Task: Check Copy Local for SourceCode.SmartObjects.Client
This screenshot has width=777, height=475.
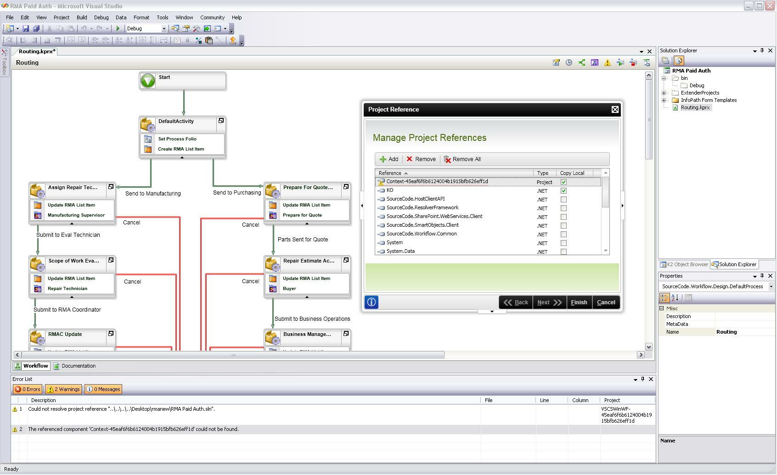Action: click(563, 226)
